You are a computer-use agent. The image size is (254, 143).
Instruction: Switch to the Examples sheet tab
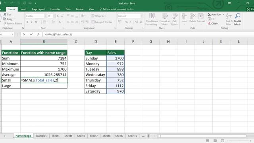[41, 136]
